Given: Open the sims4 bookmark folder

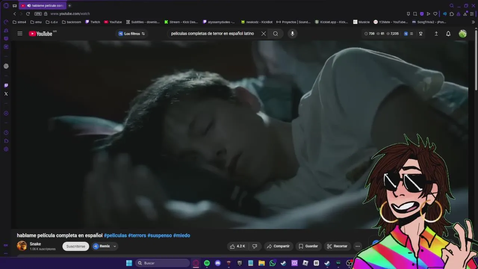Looking at the screenshot, I should click(19, 22).
